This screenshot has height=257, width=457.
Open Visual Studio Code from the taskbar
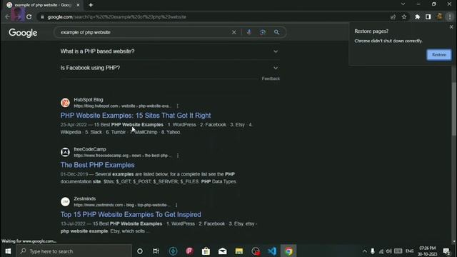point(272,251)
